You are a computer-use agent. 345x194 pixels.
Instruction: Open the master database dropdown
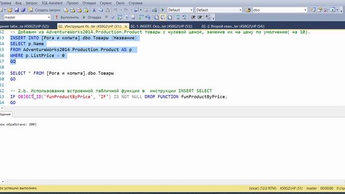point(27,17)
